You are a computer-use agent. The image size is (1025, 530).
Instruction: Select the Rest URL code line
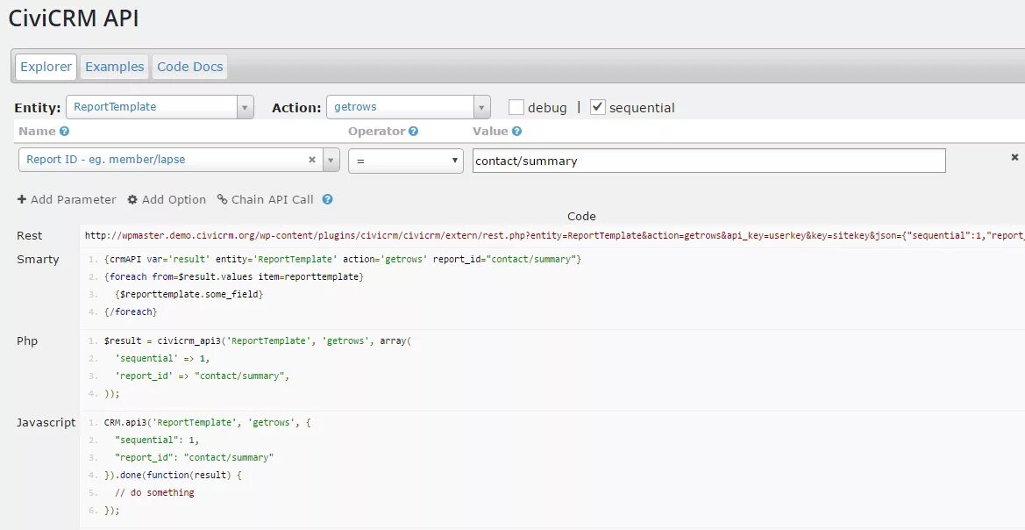click(x=554, y=235)
